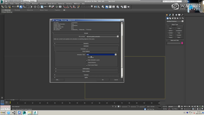The width and height of the screenshot is (204, 115).
Task: Enable the Fill Timeline checkbox
Action: click(x=87, y=57)
